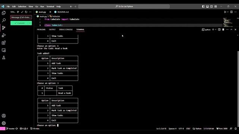Screen dimensions: 239x134
Task: Click the 18 mins status bar item
Action: click(x=35, y=128)
